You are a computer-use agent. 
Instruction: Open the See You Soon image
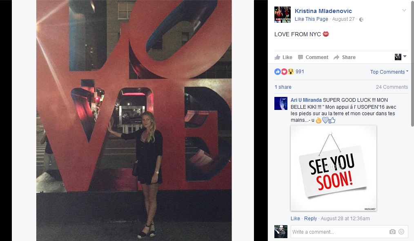(x=334, y=168)
